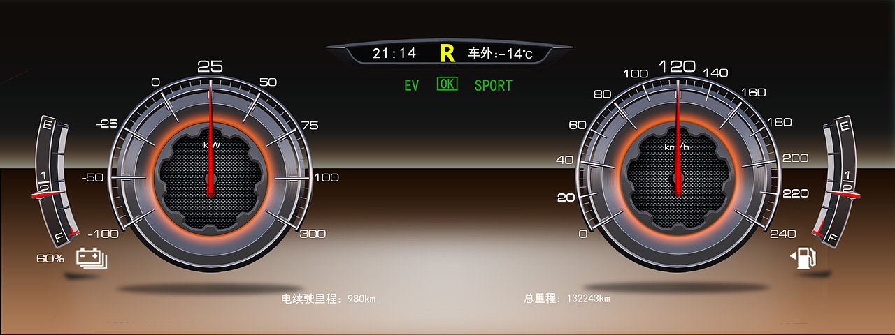Click the 80 mark on the speedometer
This screenshot has height=335, width=895.
(x=602, y=94)
